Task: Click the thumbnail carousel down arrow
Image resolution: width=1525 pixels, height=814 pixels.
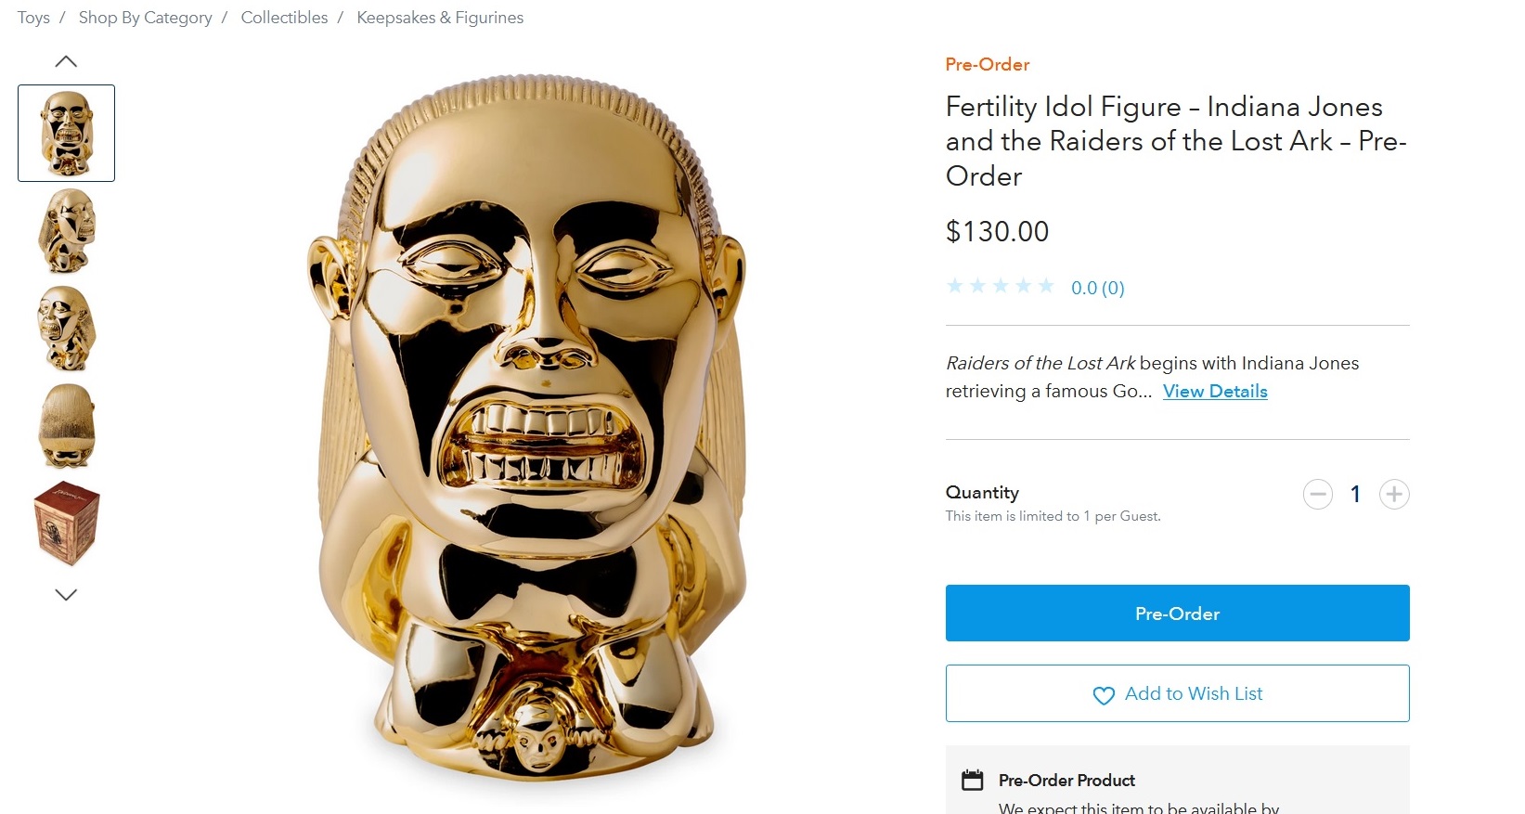Action: pyautogui.click(x=66, y=595)
